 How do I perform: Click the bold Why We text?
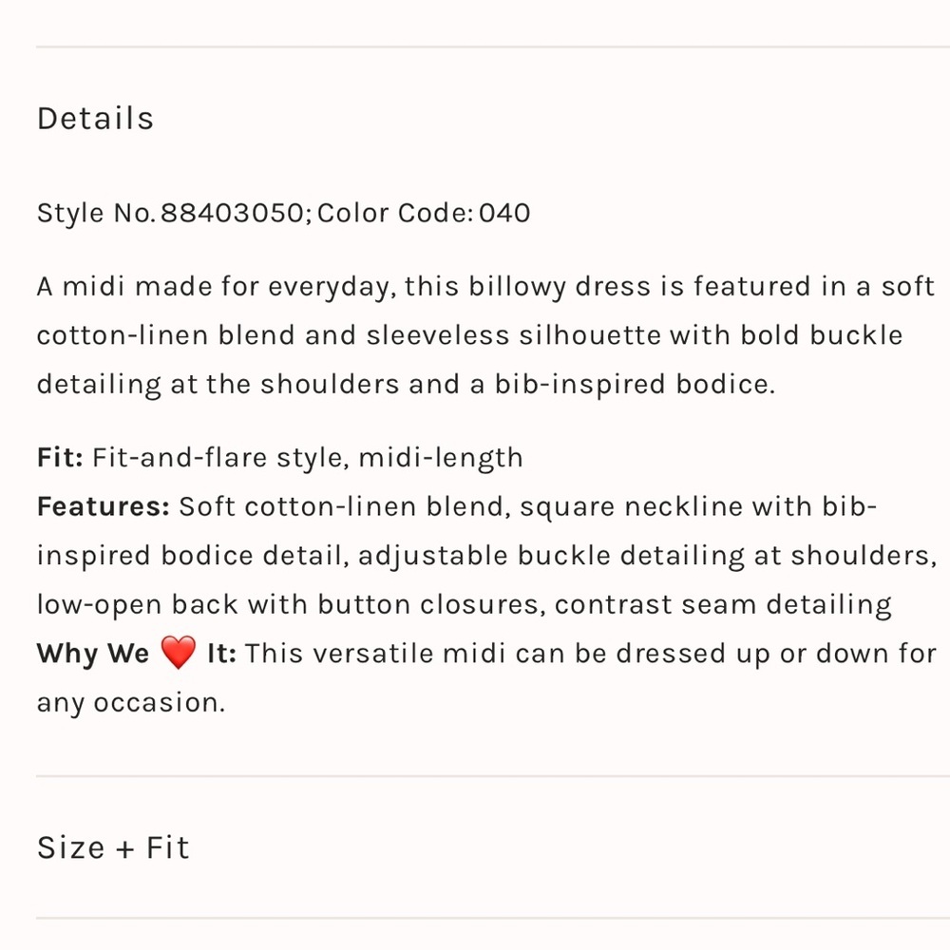93,654
